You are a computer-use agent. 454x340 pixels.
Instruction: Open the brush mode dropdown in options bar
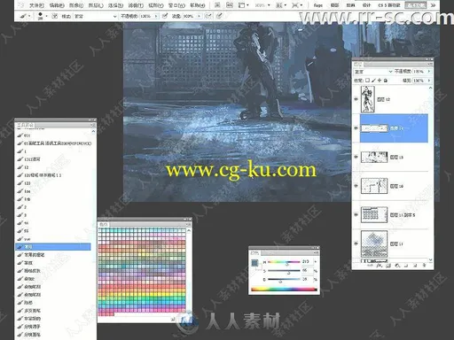(x=95, y=16)
